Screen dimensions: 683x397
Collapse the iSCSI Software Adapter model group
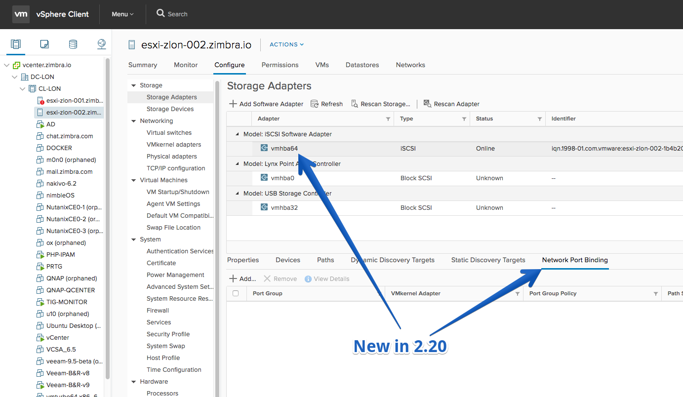pyautogui.click(x=237, y=134)
